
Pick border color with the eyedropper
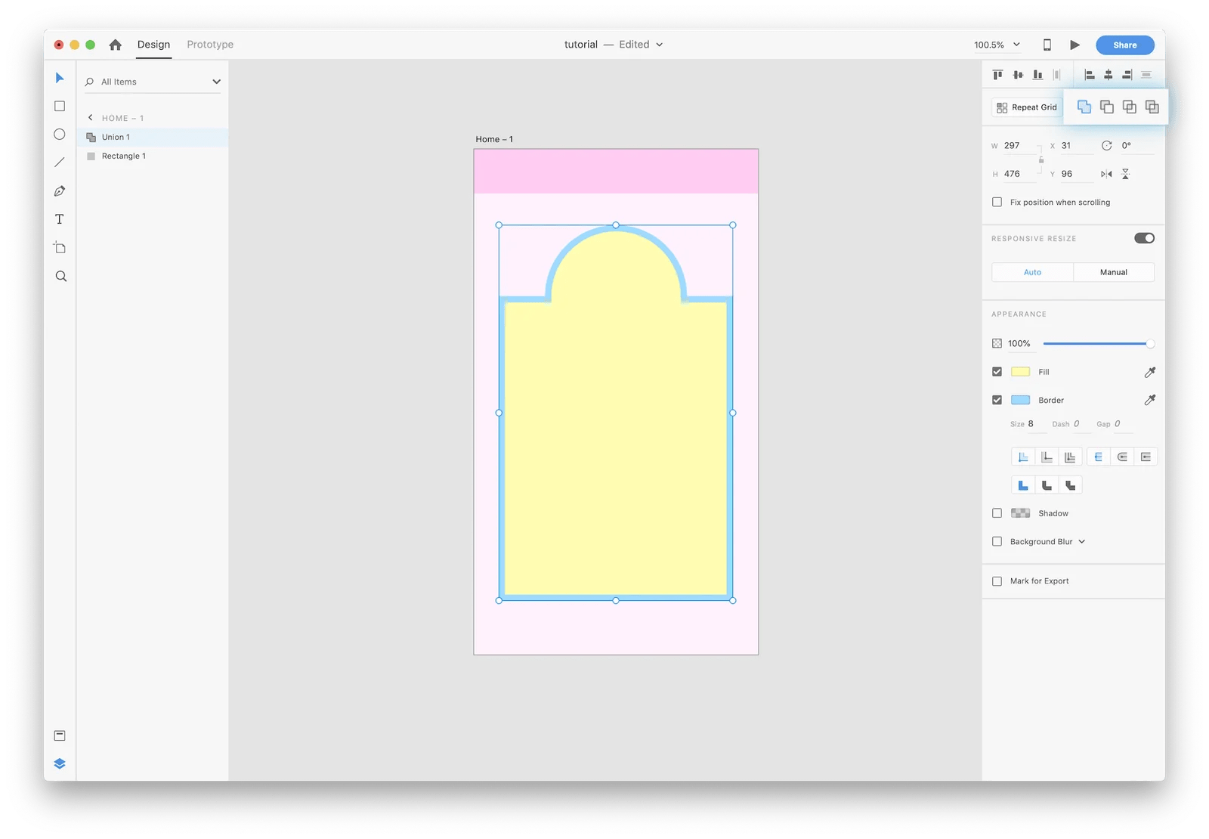[1150, 400]
